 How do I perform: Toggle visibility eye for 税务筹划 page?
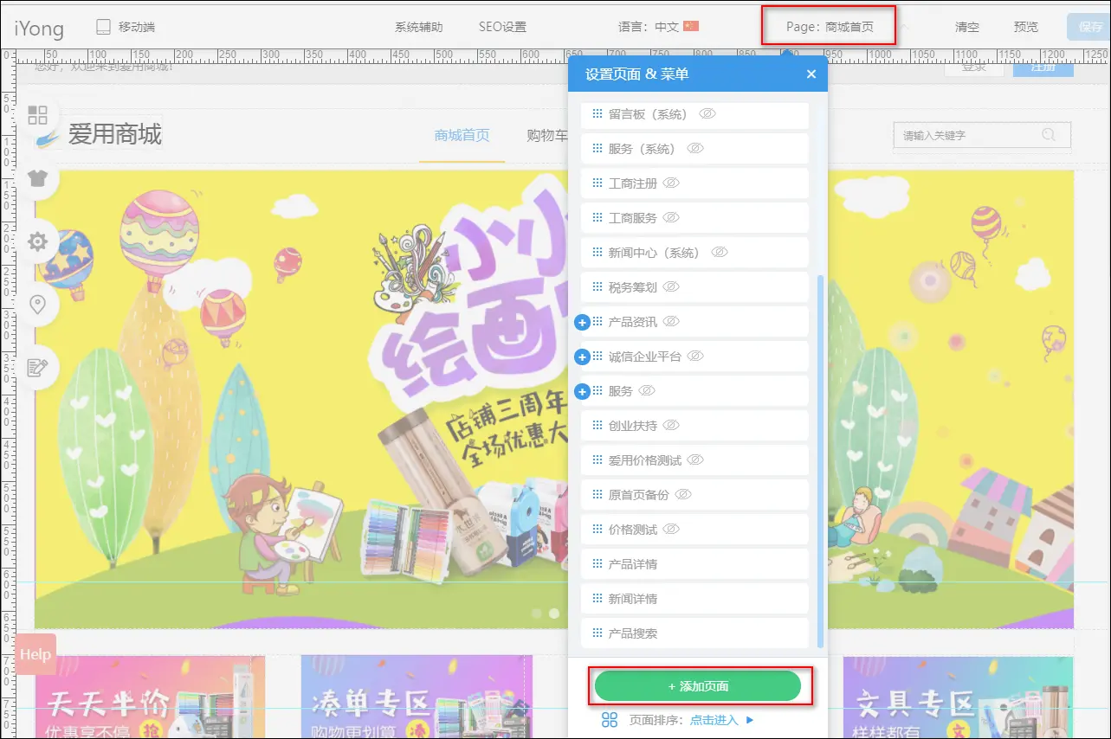point(671,287)
